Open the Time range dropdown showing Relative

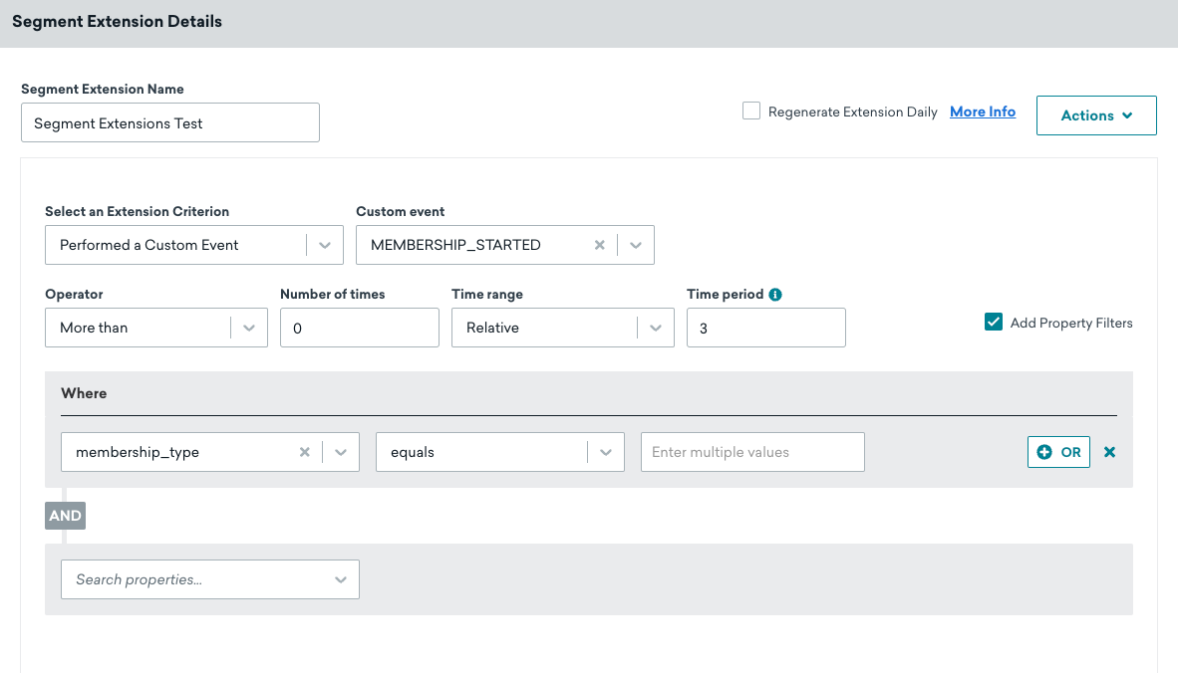click(x=656, y=327)
